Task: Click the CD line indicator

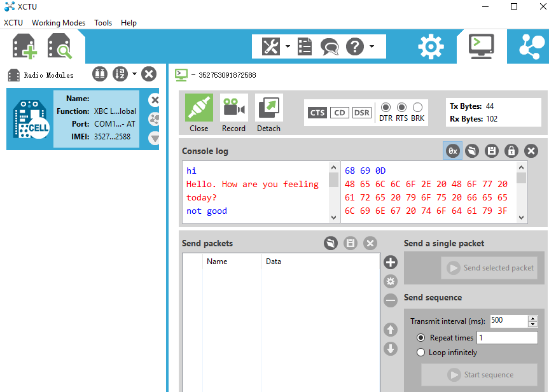Action: [339, 113]
